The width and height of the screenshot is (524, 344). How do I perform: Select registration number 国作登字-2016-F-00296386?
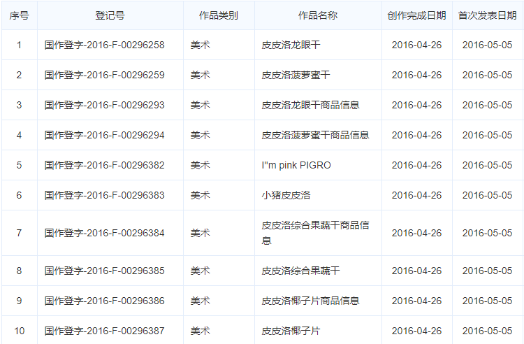[x=105, y=301]
